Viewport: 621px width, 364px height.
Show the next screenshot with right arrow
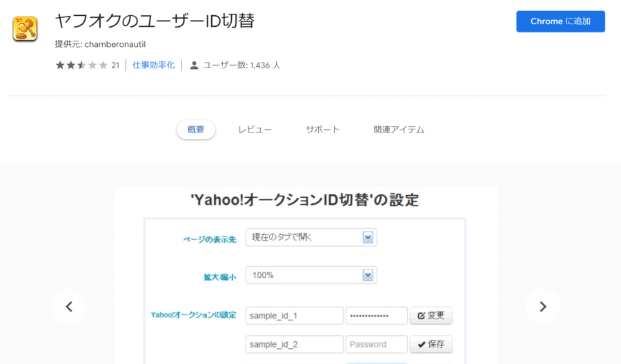tap(543, 307)
